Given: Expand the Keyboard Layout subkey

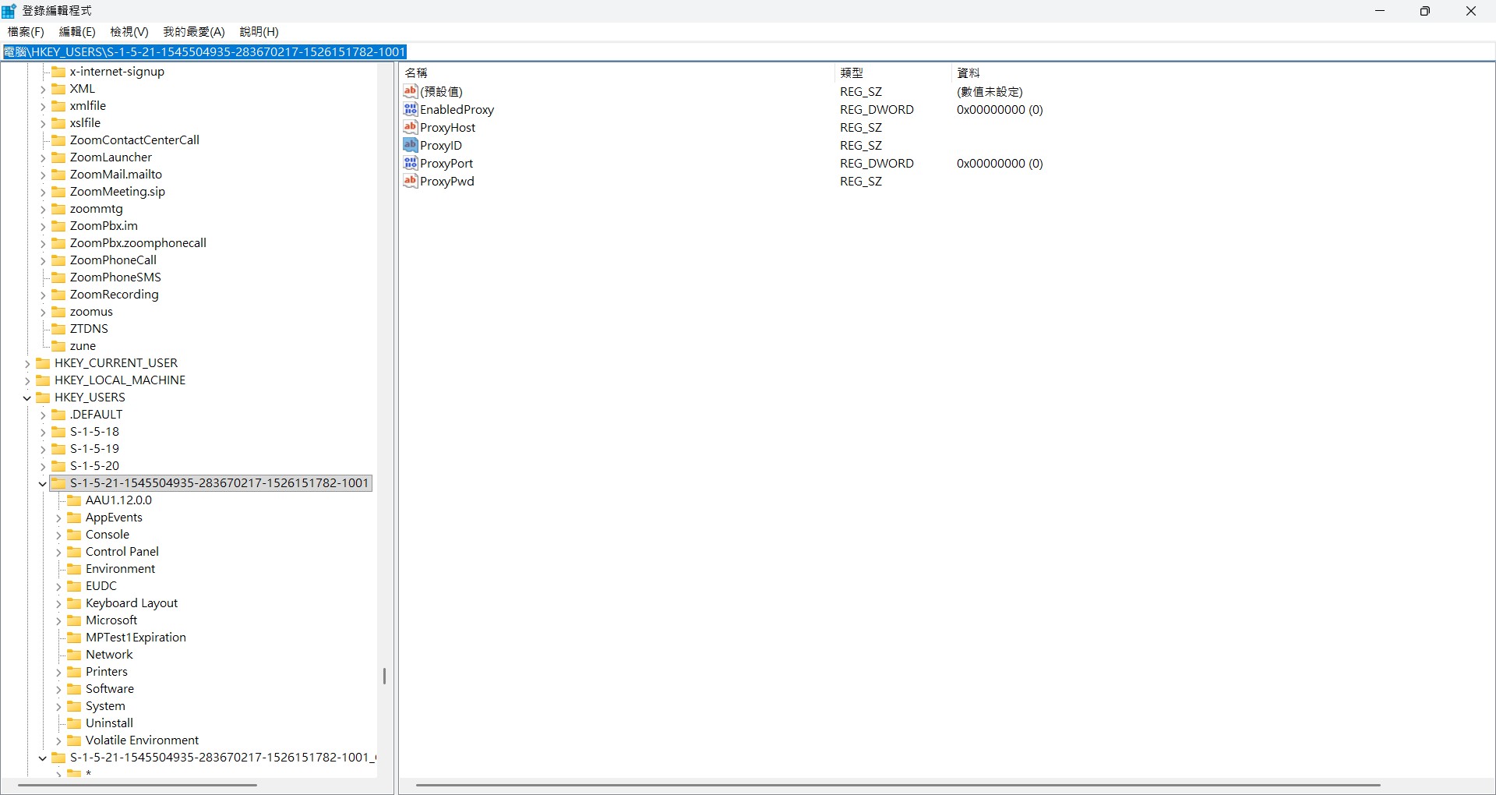Looking at the screenshot, I should coord(58,603).
